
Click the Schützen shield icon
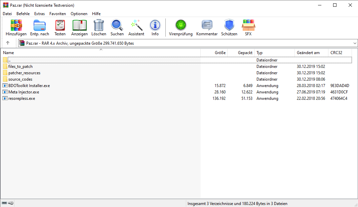(229, 28)
